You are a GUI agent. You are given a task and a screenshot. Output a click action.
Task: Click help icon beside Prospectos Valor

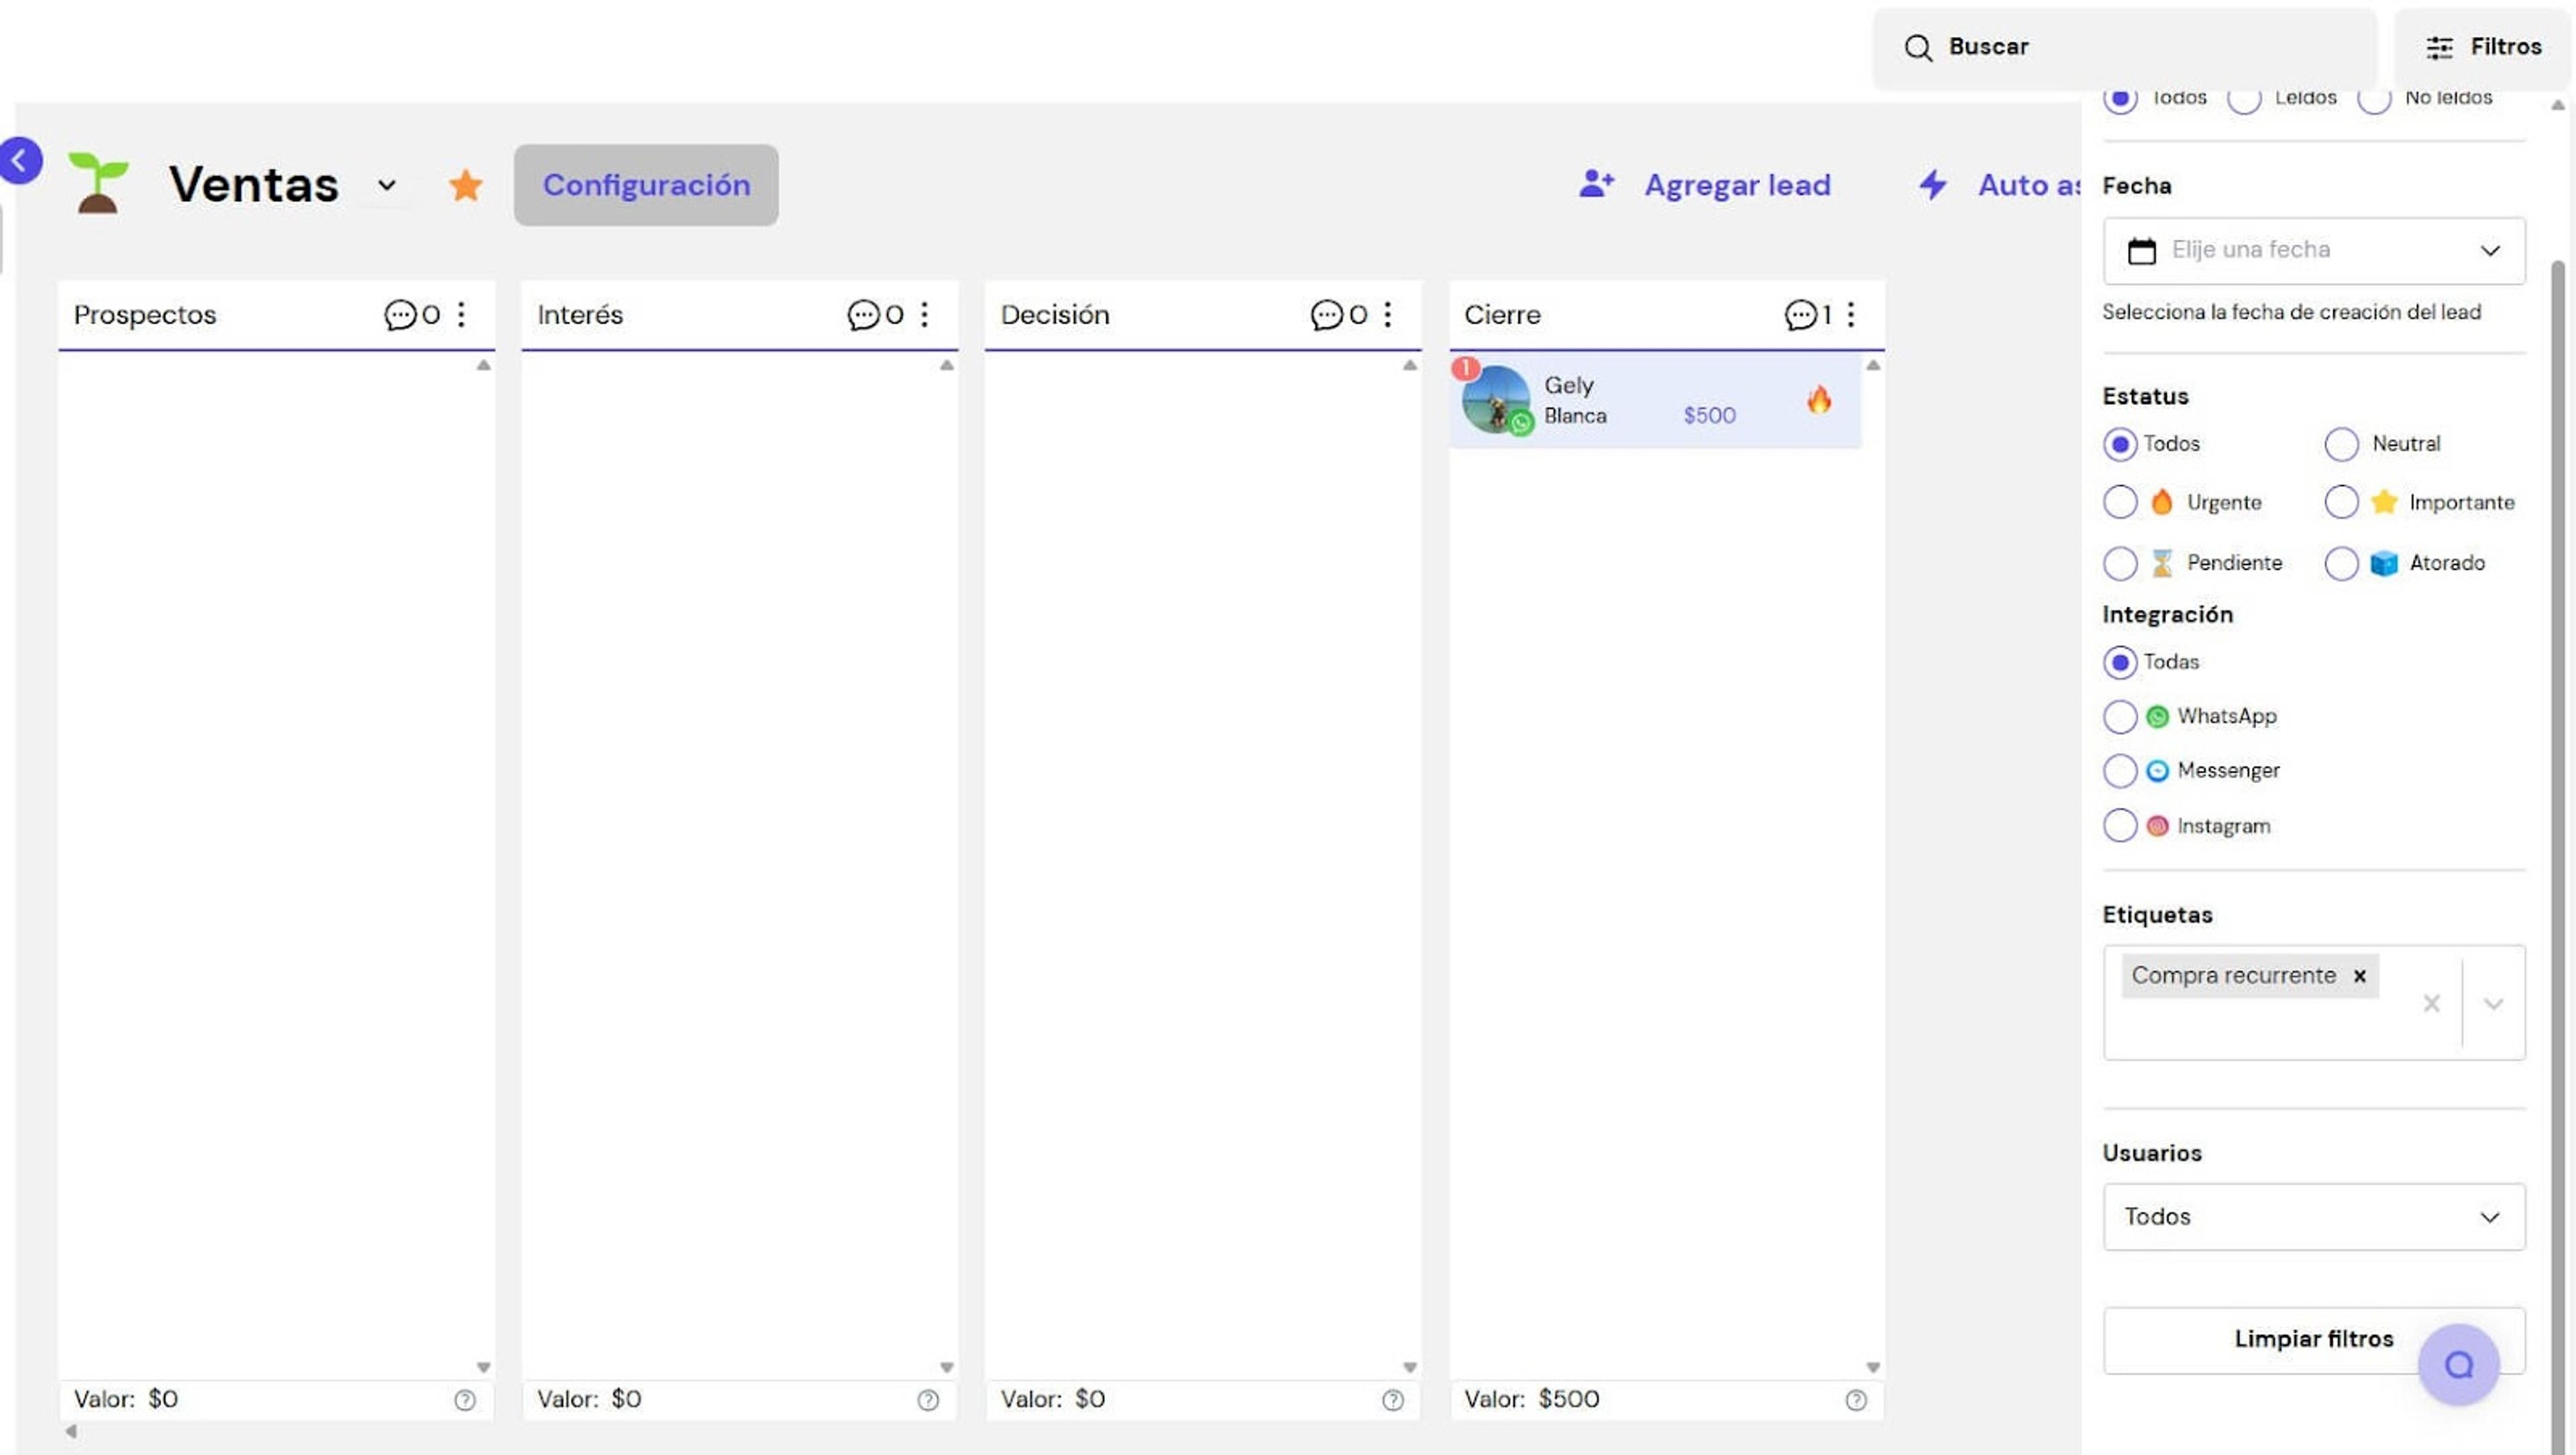465,1400
